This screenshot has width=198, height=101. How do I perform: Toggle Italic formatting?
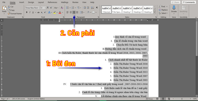point(30,12)
